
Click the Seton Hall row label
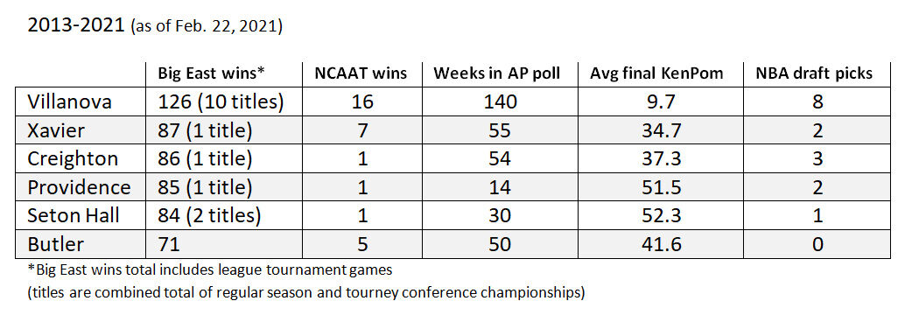tap(74, 215)
